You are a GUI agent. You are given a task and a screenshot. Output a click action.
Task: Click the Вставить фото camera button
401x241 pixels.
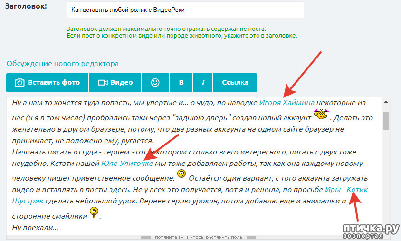48,82
